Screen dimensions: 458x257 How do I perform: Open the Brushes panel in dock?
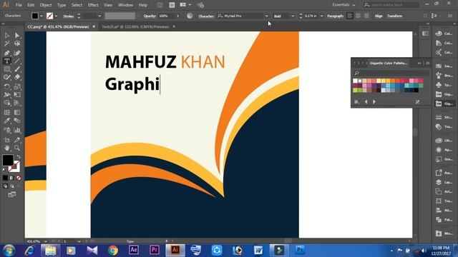point(439,76)
